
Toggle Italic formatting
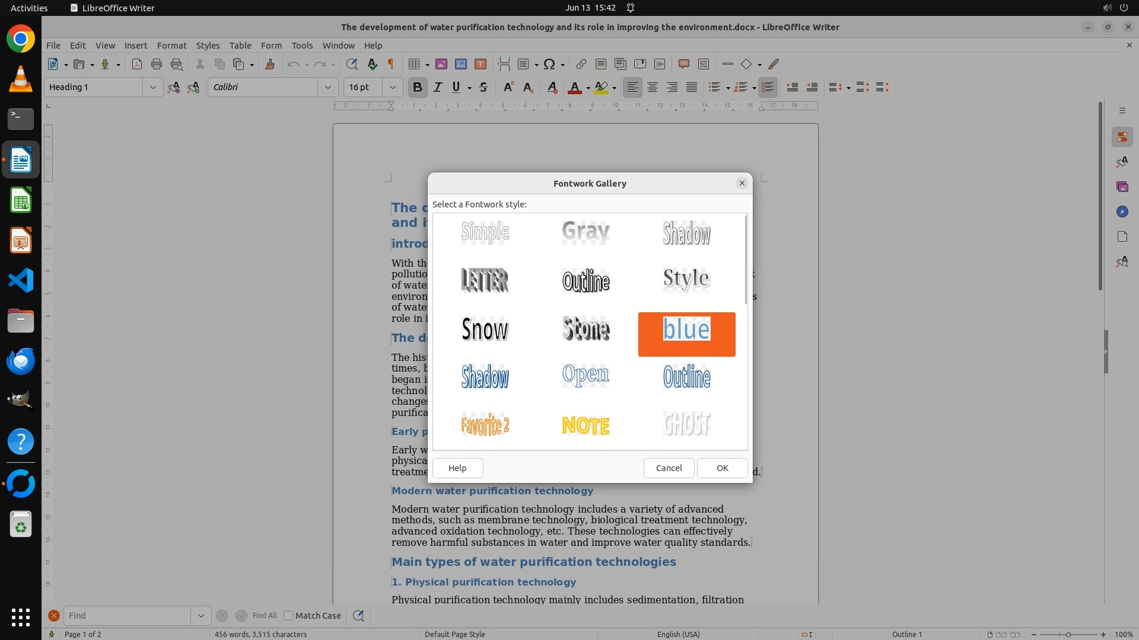438,88
